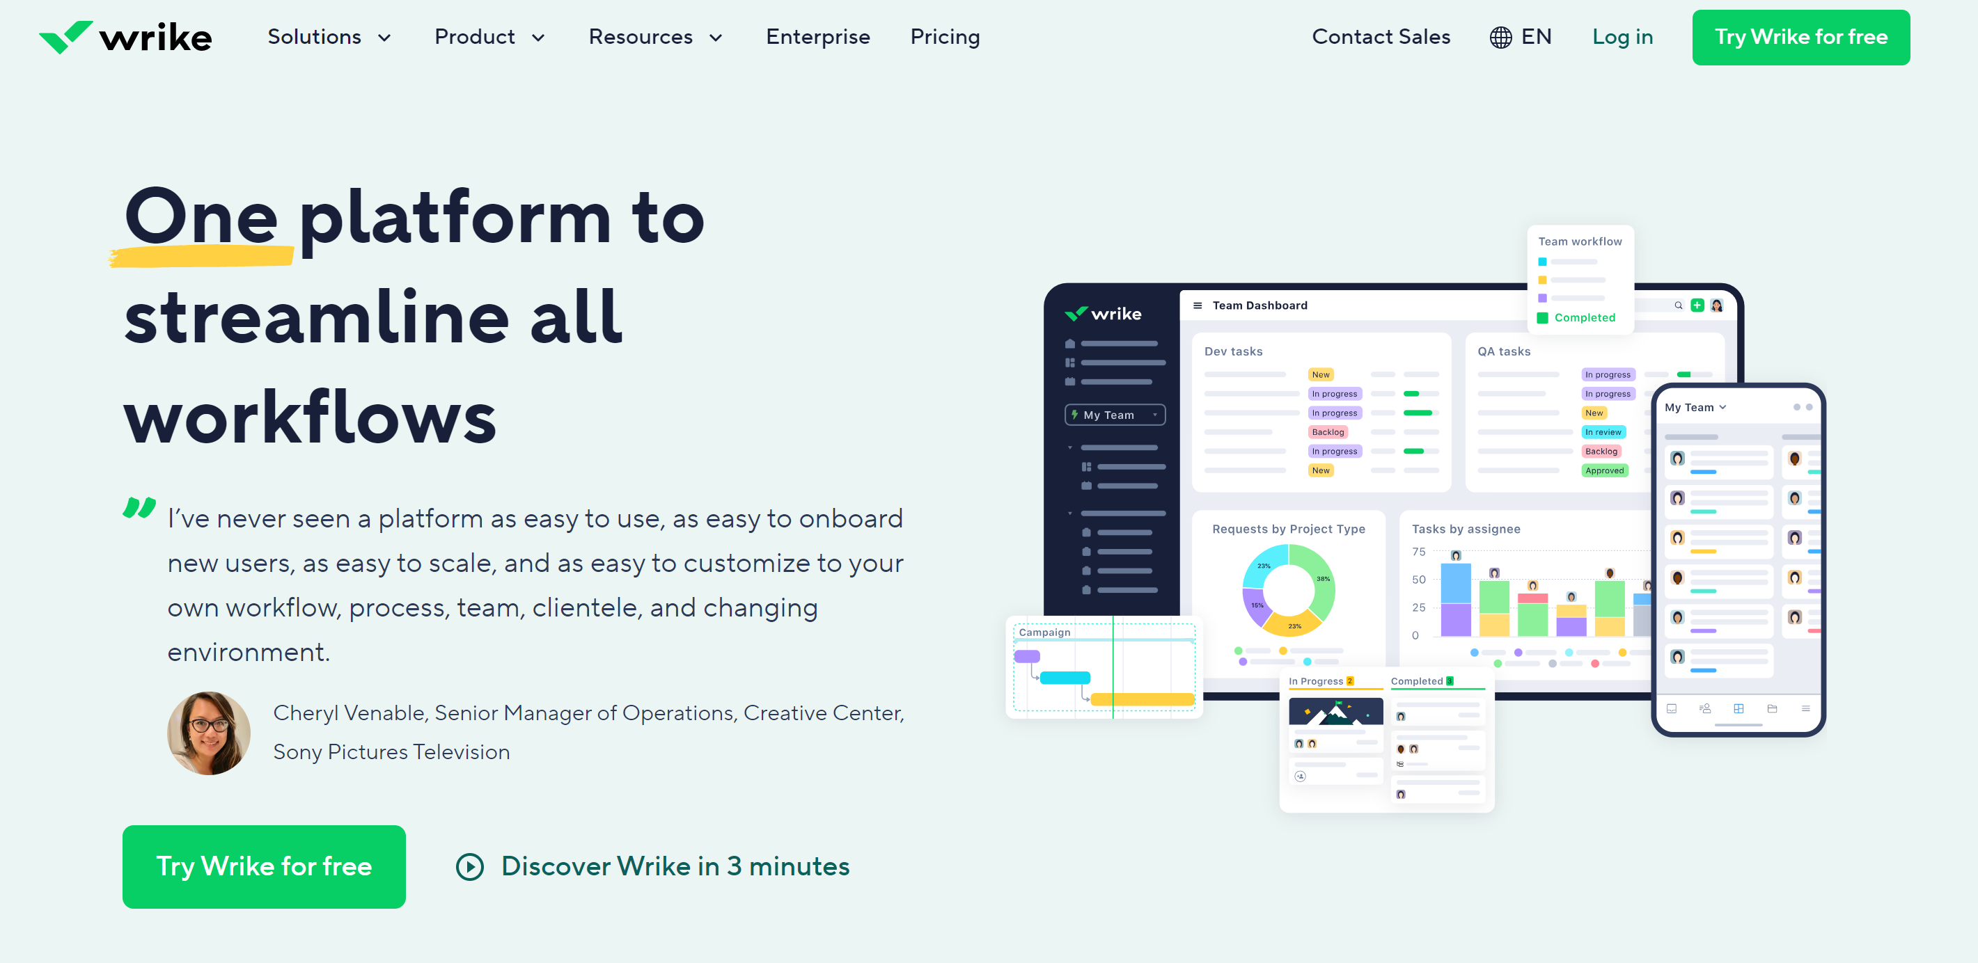Screen dimensions: 1978x963
Task: Select the Enterprise menu item
Action: (x=817, y=37)
